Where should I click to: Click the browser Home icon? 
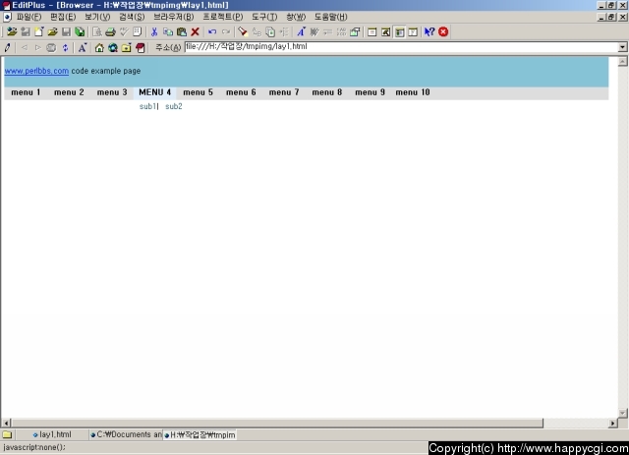point(99,47)
